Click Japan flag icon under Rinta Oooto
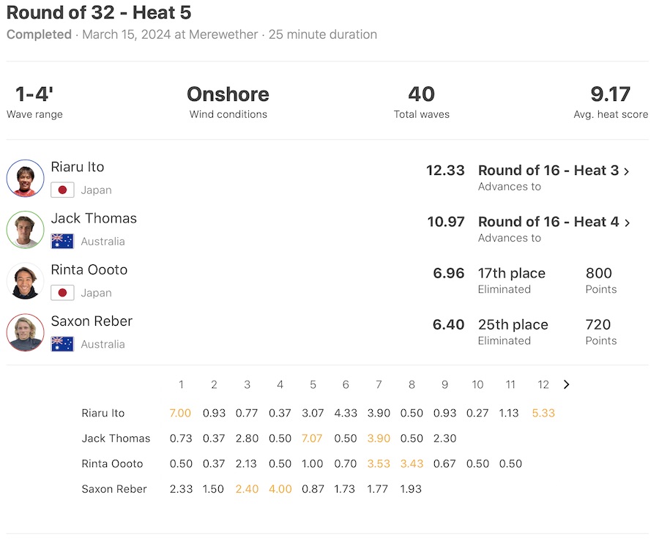The width and height of the screenshot is (659, 541). [62, 293]
